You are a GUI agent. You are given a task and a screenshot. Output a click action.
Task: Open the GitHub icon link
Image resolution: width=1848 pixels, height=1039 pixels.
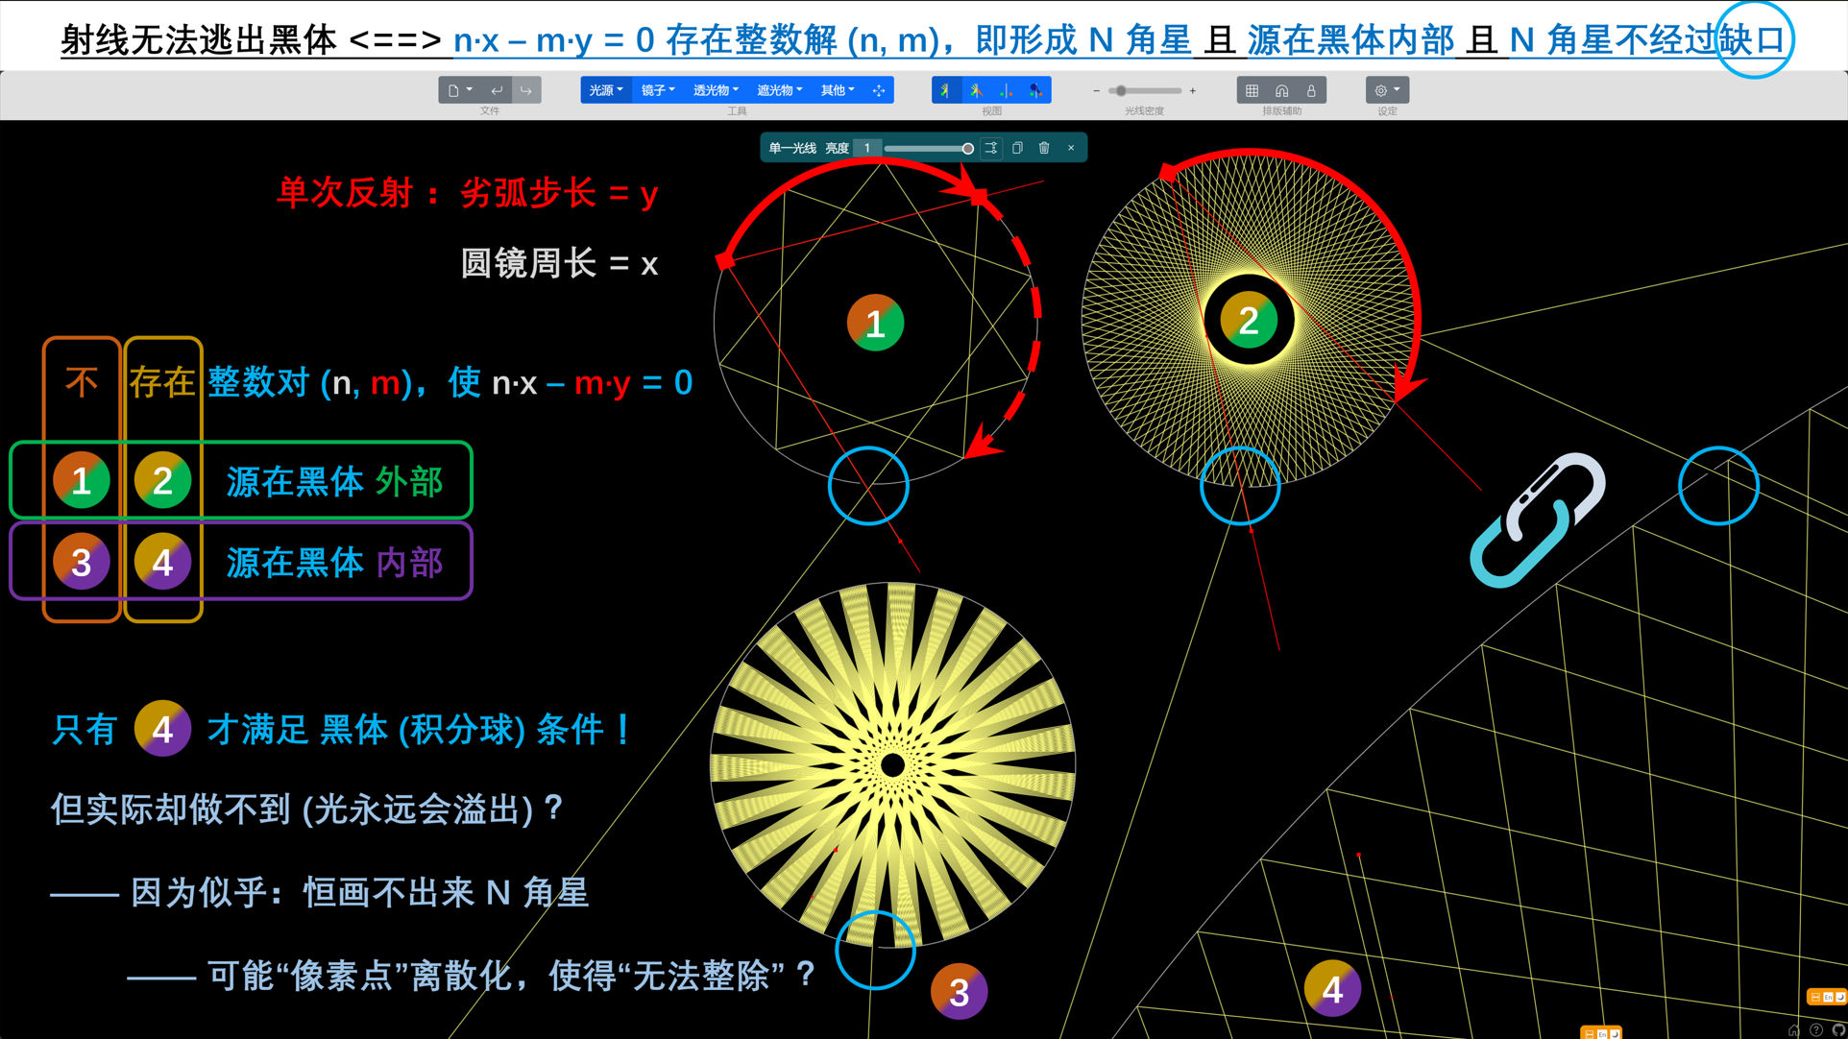click(1838, 1030)
